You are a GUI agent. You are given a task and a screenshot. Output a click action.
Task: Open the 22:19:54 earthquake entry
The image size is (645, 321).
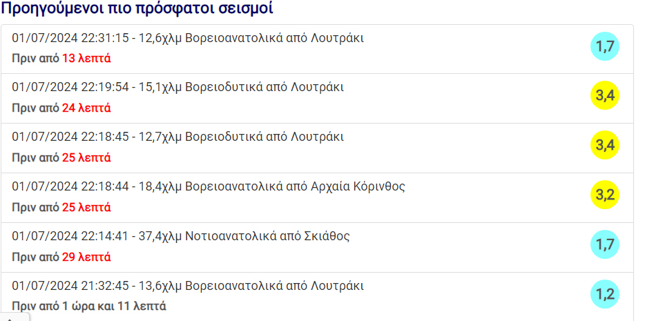178,88
